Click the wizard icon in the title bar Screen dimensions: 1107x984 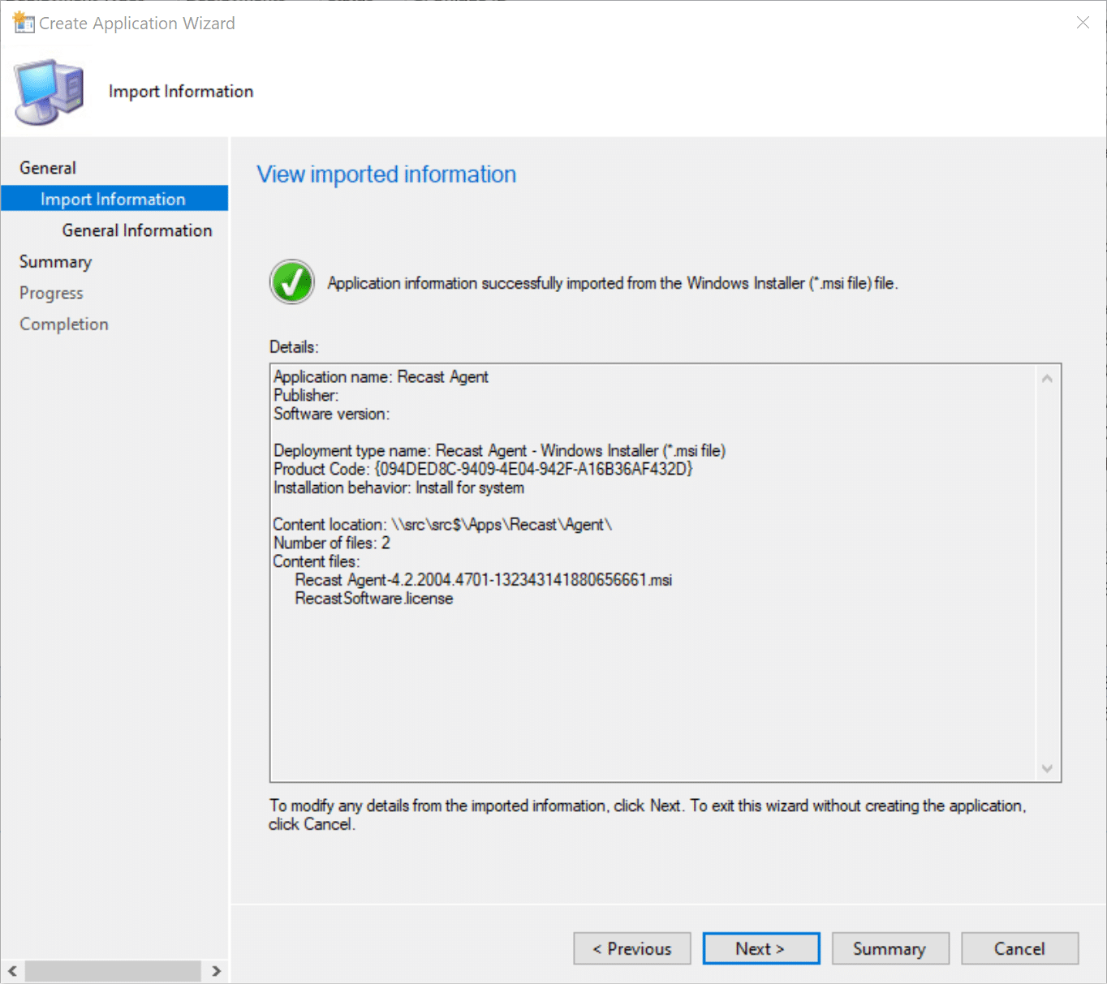point(24,22)
